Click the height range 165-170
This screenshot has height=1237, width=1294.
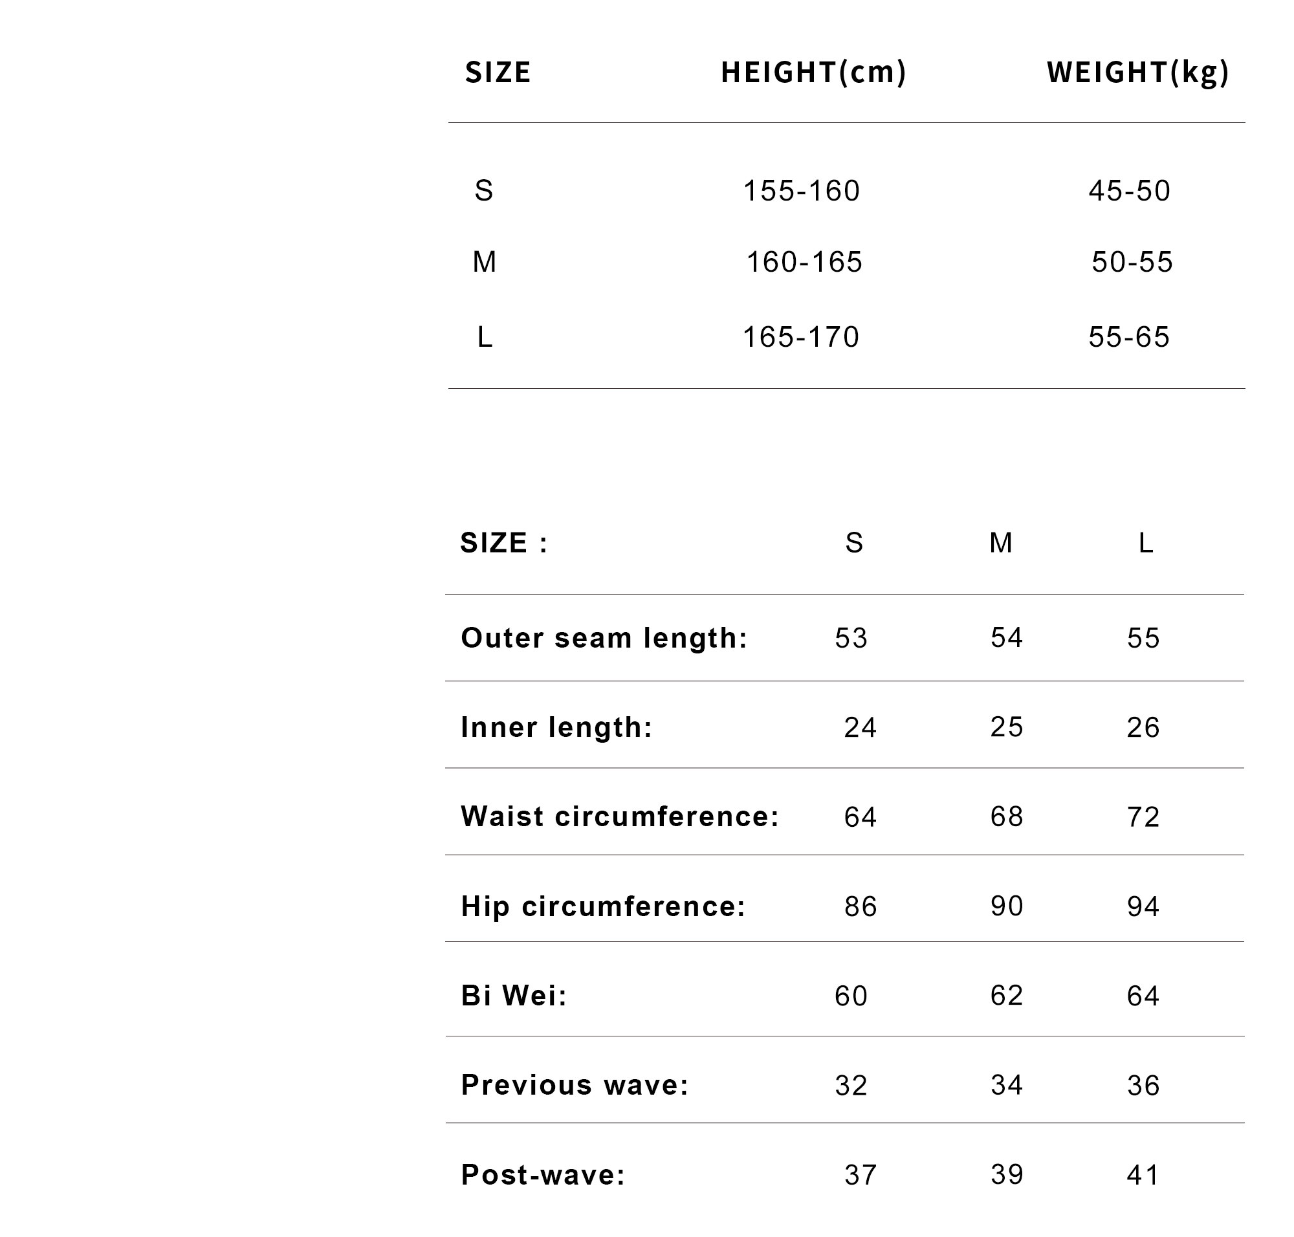[x=801, y=337]
